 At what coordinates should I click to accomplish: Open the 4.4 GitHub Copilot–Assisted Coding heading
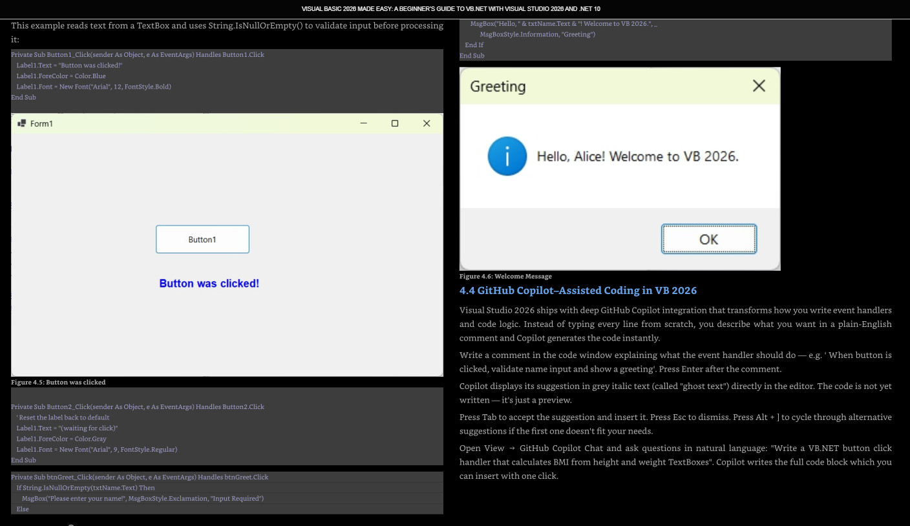(578, 291)
